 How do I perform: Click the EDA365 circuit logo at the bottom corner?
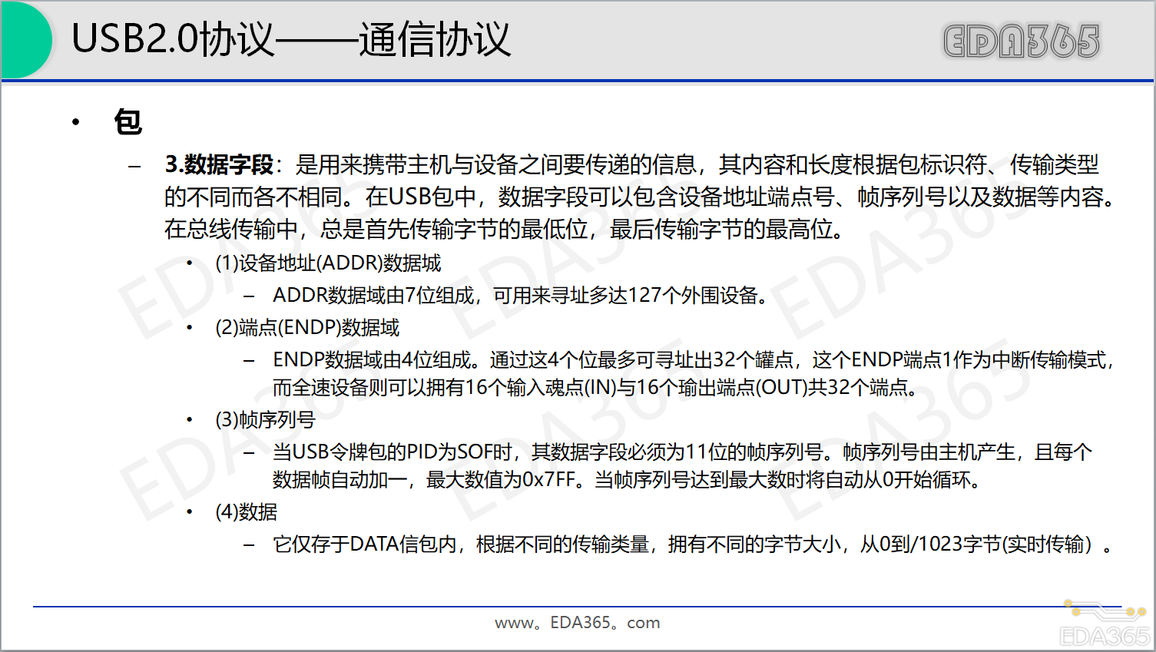click(1105, 624)
